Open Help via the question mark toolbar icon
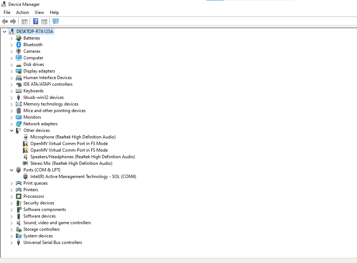Image resolution: width=357 pixels, height=263 pixels. coord(36,21)
